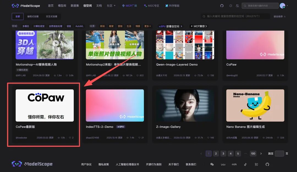This screenshot has width=297, height=172.
Task: Go to page 3
Action: pos(223,154)
